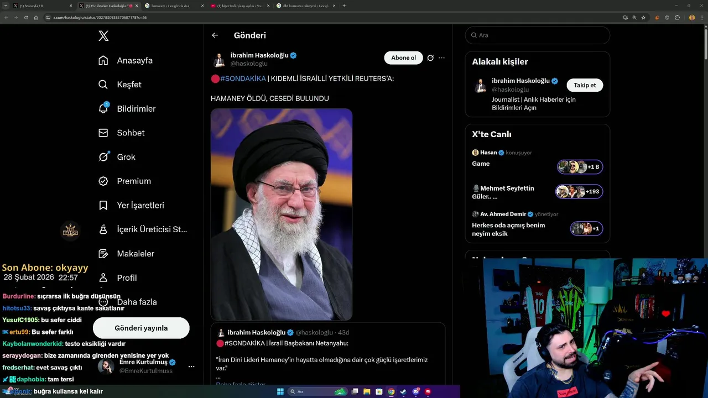Launch Grok from the sidebar
The height and width of the screenshot is (398, 708).
point(117,157)
